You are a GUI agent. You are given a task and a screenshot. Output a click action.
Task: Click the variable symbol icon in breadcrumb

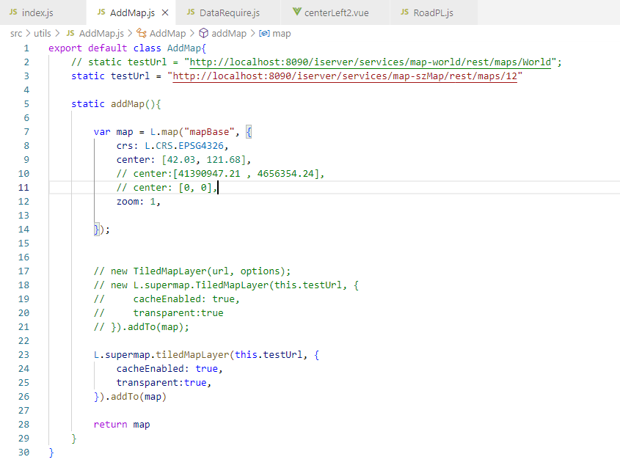click(264, 34)
